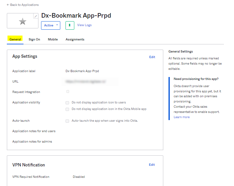The height and width of the screenshot is (186, 234).
Task: Edit the VPN Notification section
Action: (x=152, y=165)
